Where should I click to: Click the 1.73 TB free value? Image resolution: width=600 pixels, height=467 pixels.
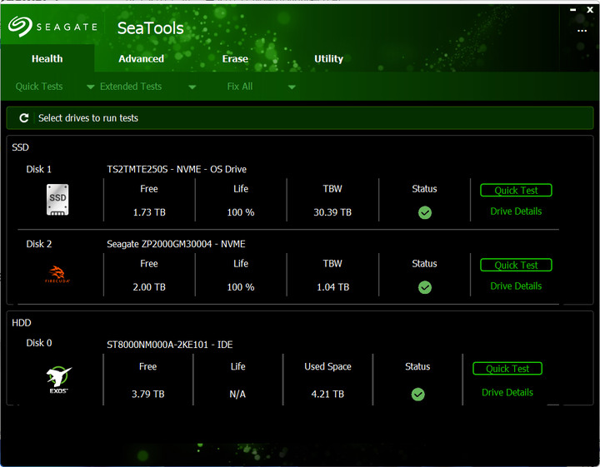(149, 212)
